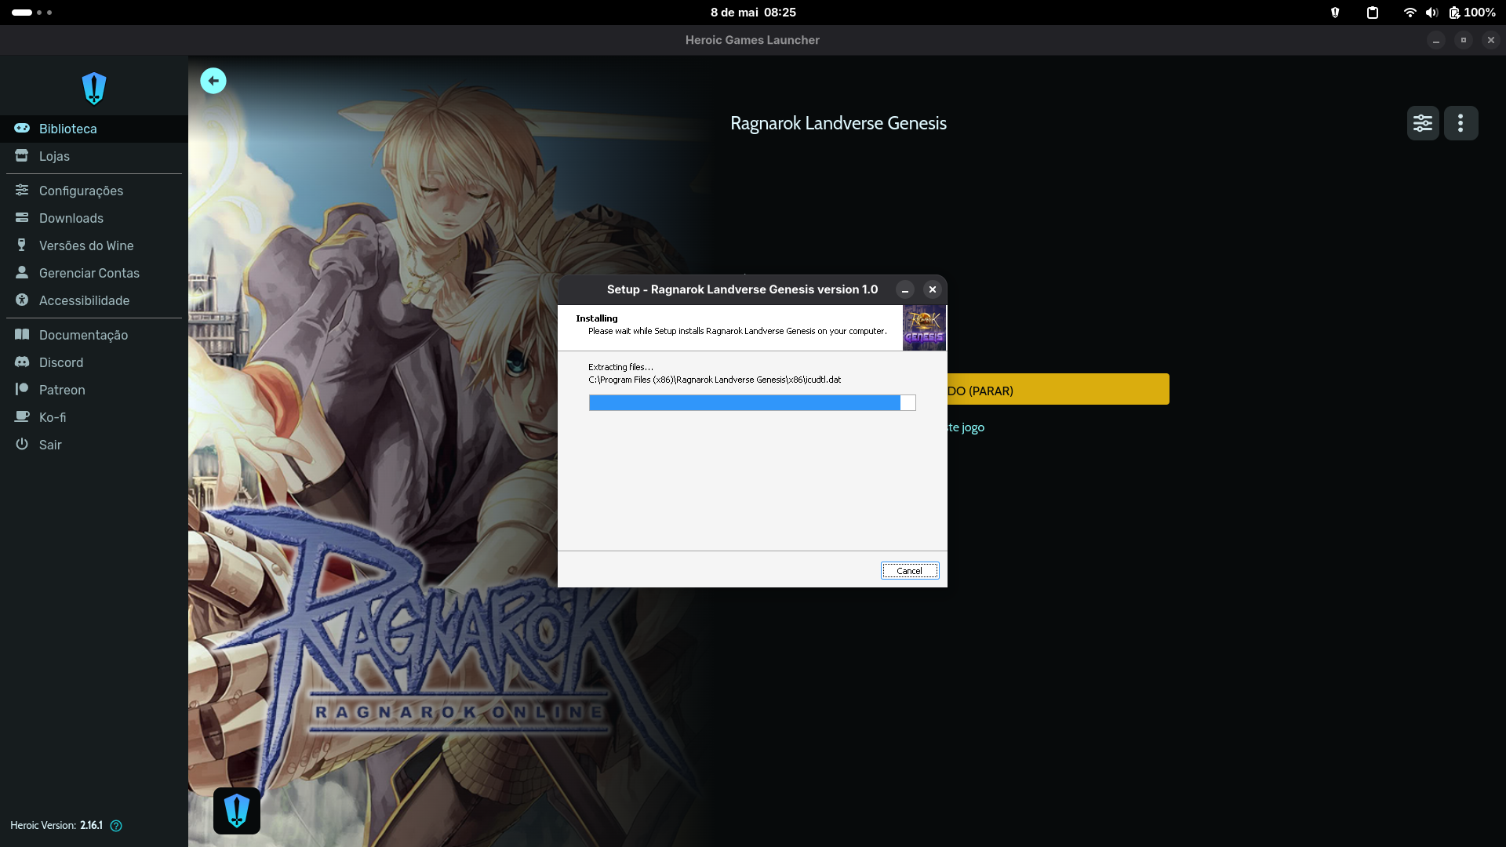Click the Heroic version help icon

(116, 826)
